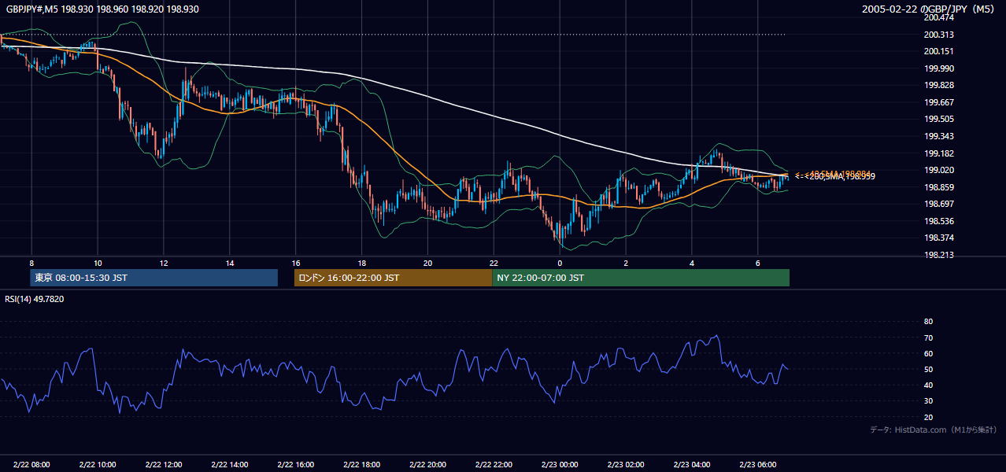Click price axis label 200.474
Image resolution: width=1006 pixels, height=472 pixels.
click(x=939, y=17)
